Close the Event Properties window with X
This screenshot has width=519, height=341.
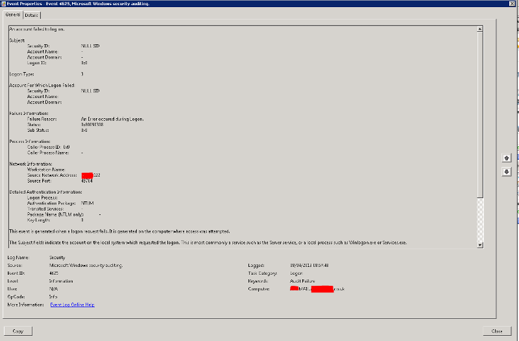pyautogui.click(x=512, y=3)
